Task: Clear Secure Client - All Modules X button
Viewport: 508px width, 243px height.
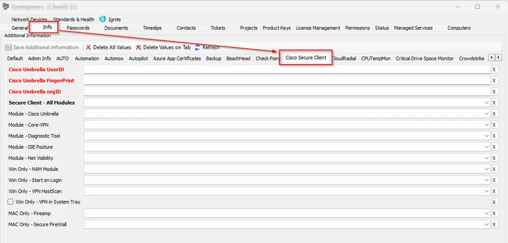Action: [x=494, y=103]
